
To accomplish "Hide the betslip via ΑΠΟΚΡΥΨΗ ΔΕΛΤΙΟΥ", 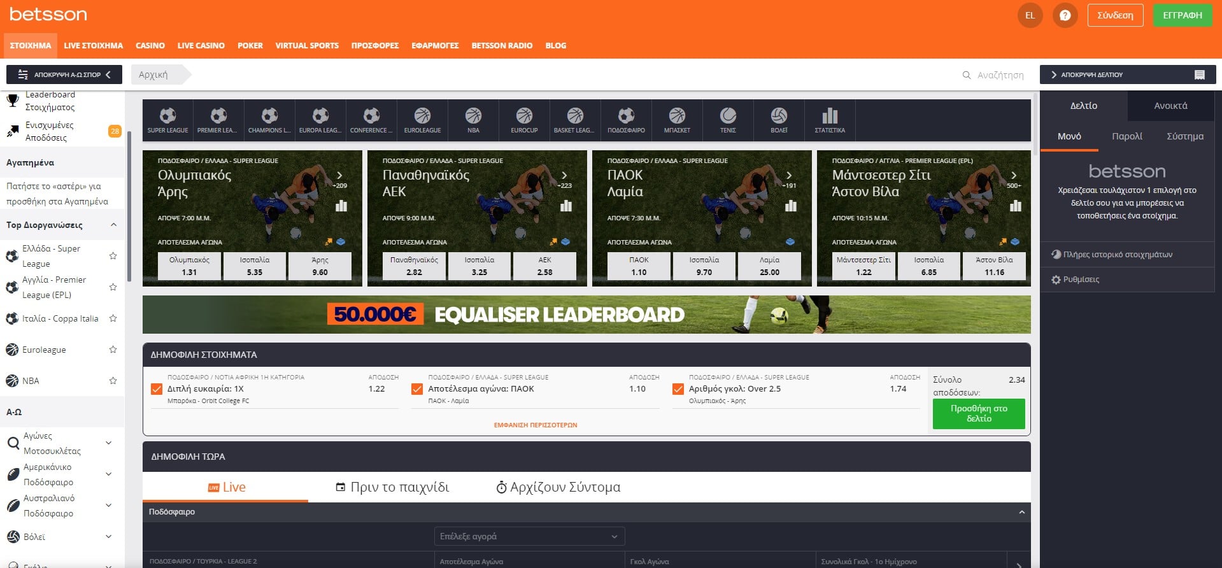I will 1127,75.
